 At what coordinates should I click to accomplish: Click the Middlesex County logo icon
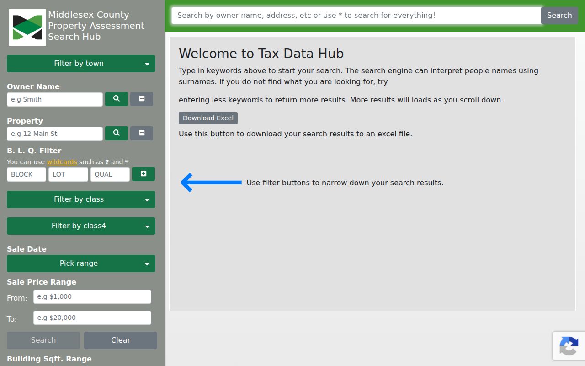(x=27, y=27)
